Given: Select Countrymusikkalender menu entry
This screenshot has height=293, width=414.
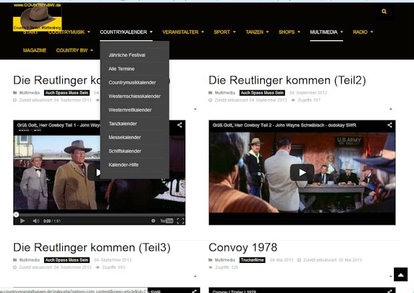Looking at the screenshot, I should pyautogui.click(x=132, y=83).
